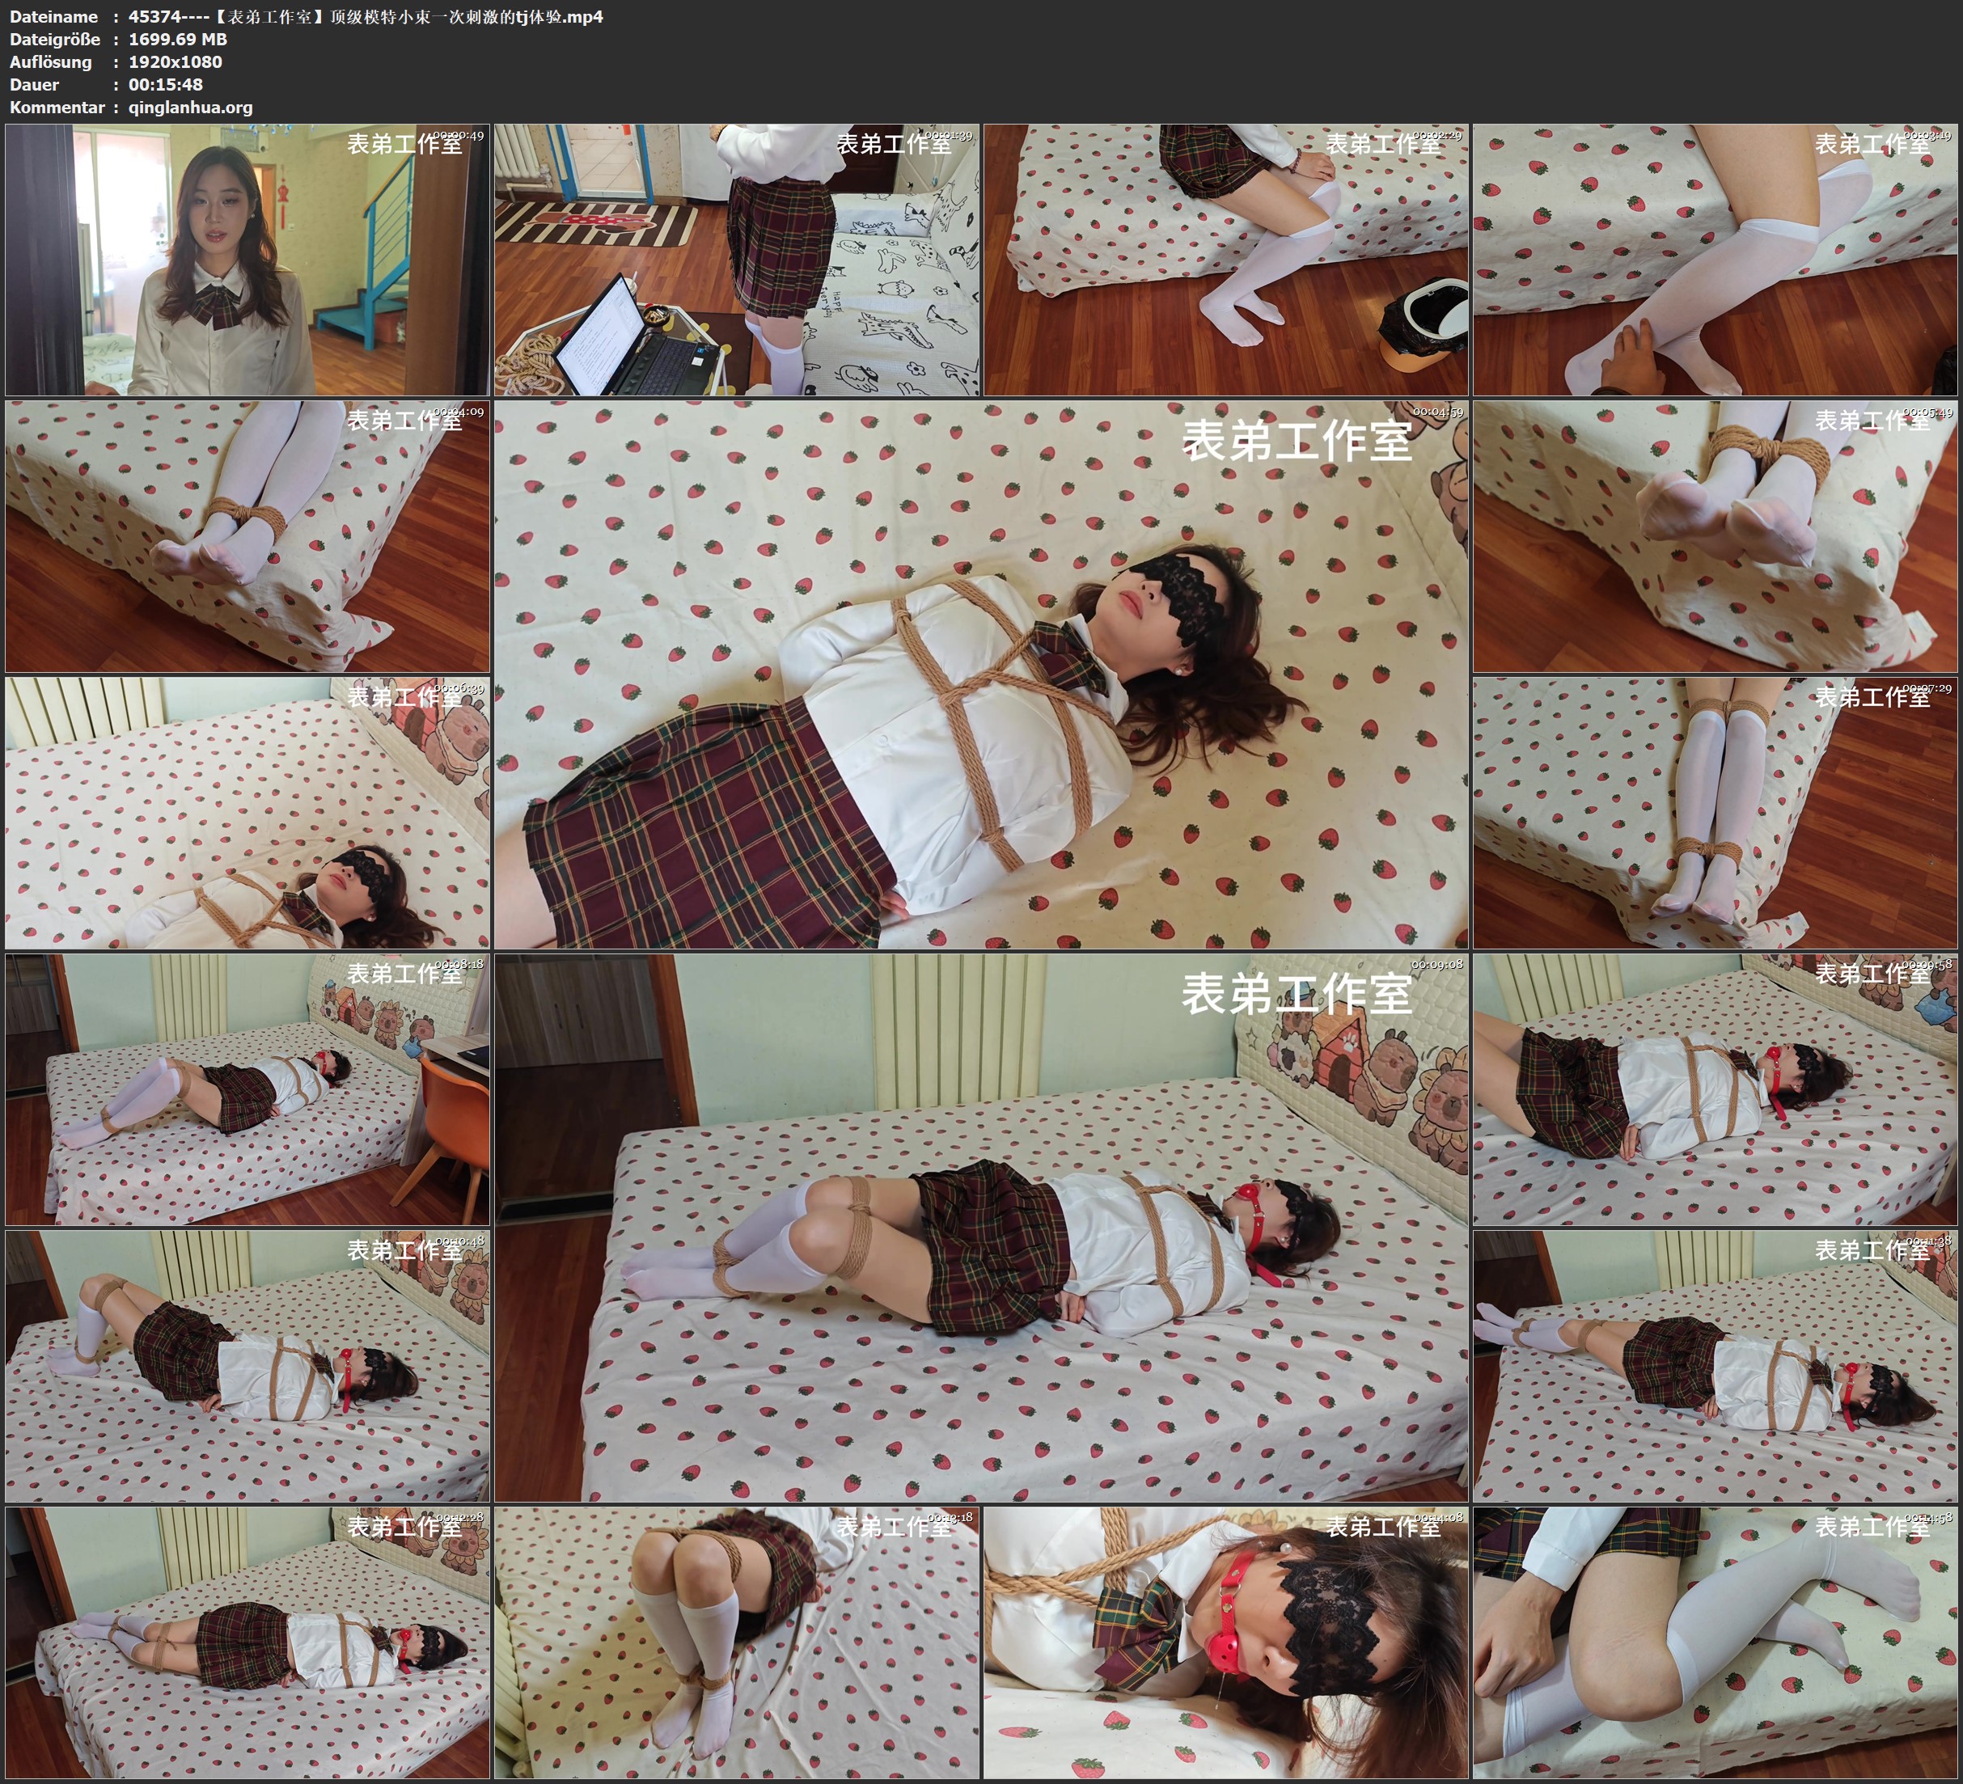This screenshot has width=1963, height=1784.
Task: Click the thumbnail timestamped 00:03:19
Action: tap(1716, 259)
